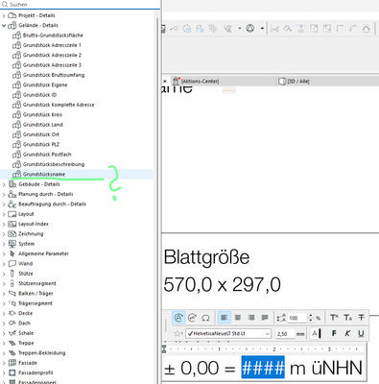Click the key-shaped icon in top toolbar
Screen dimensions: 379x384
point(174,29)
